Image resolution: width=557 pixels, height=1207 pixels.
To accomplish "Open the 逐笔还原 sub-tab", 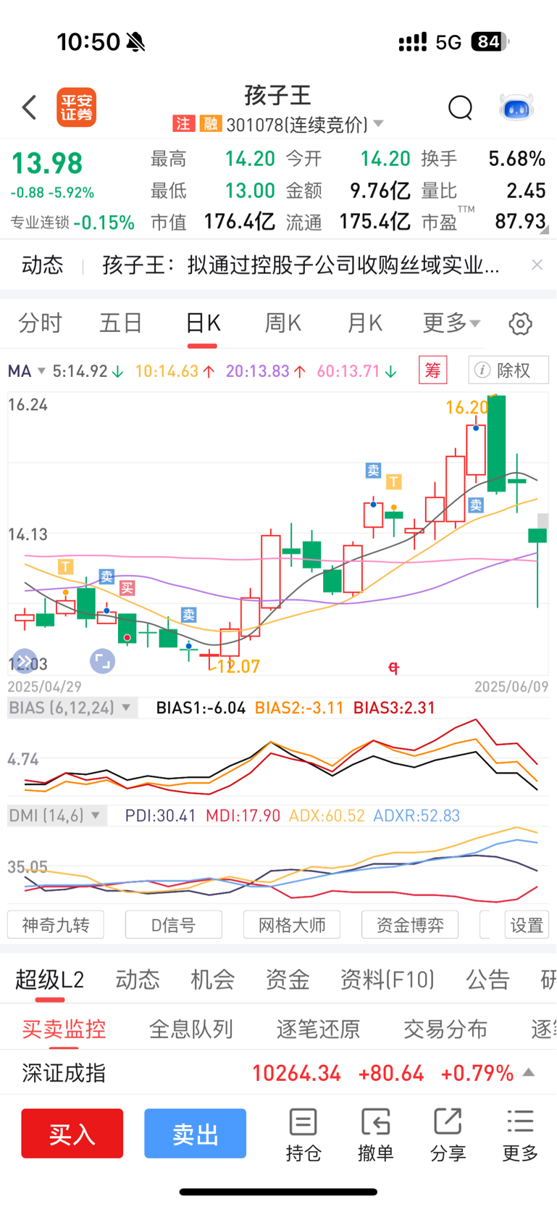I will (319, 1029).
